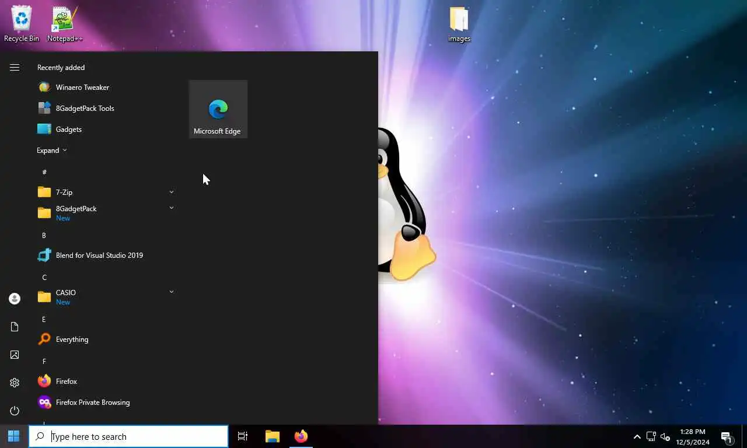
Task: Click the taskbar search box
Action: tap(128, 436)
